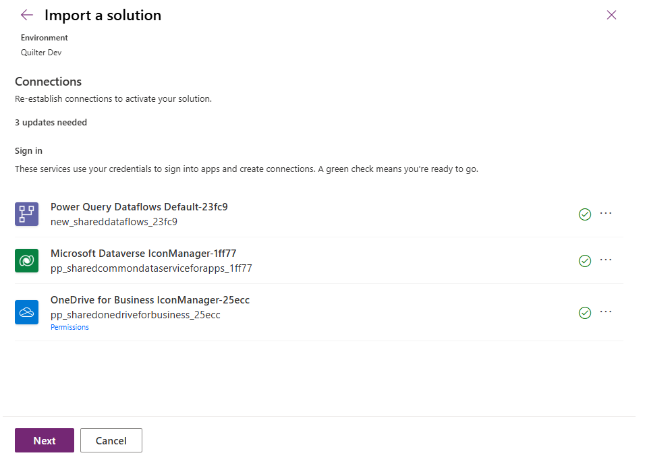This screenshot has height=470, width=645.
Task: Click the OneDrive for Business connector icon
Action: 27,312
